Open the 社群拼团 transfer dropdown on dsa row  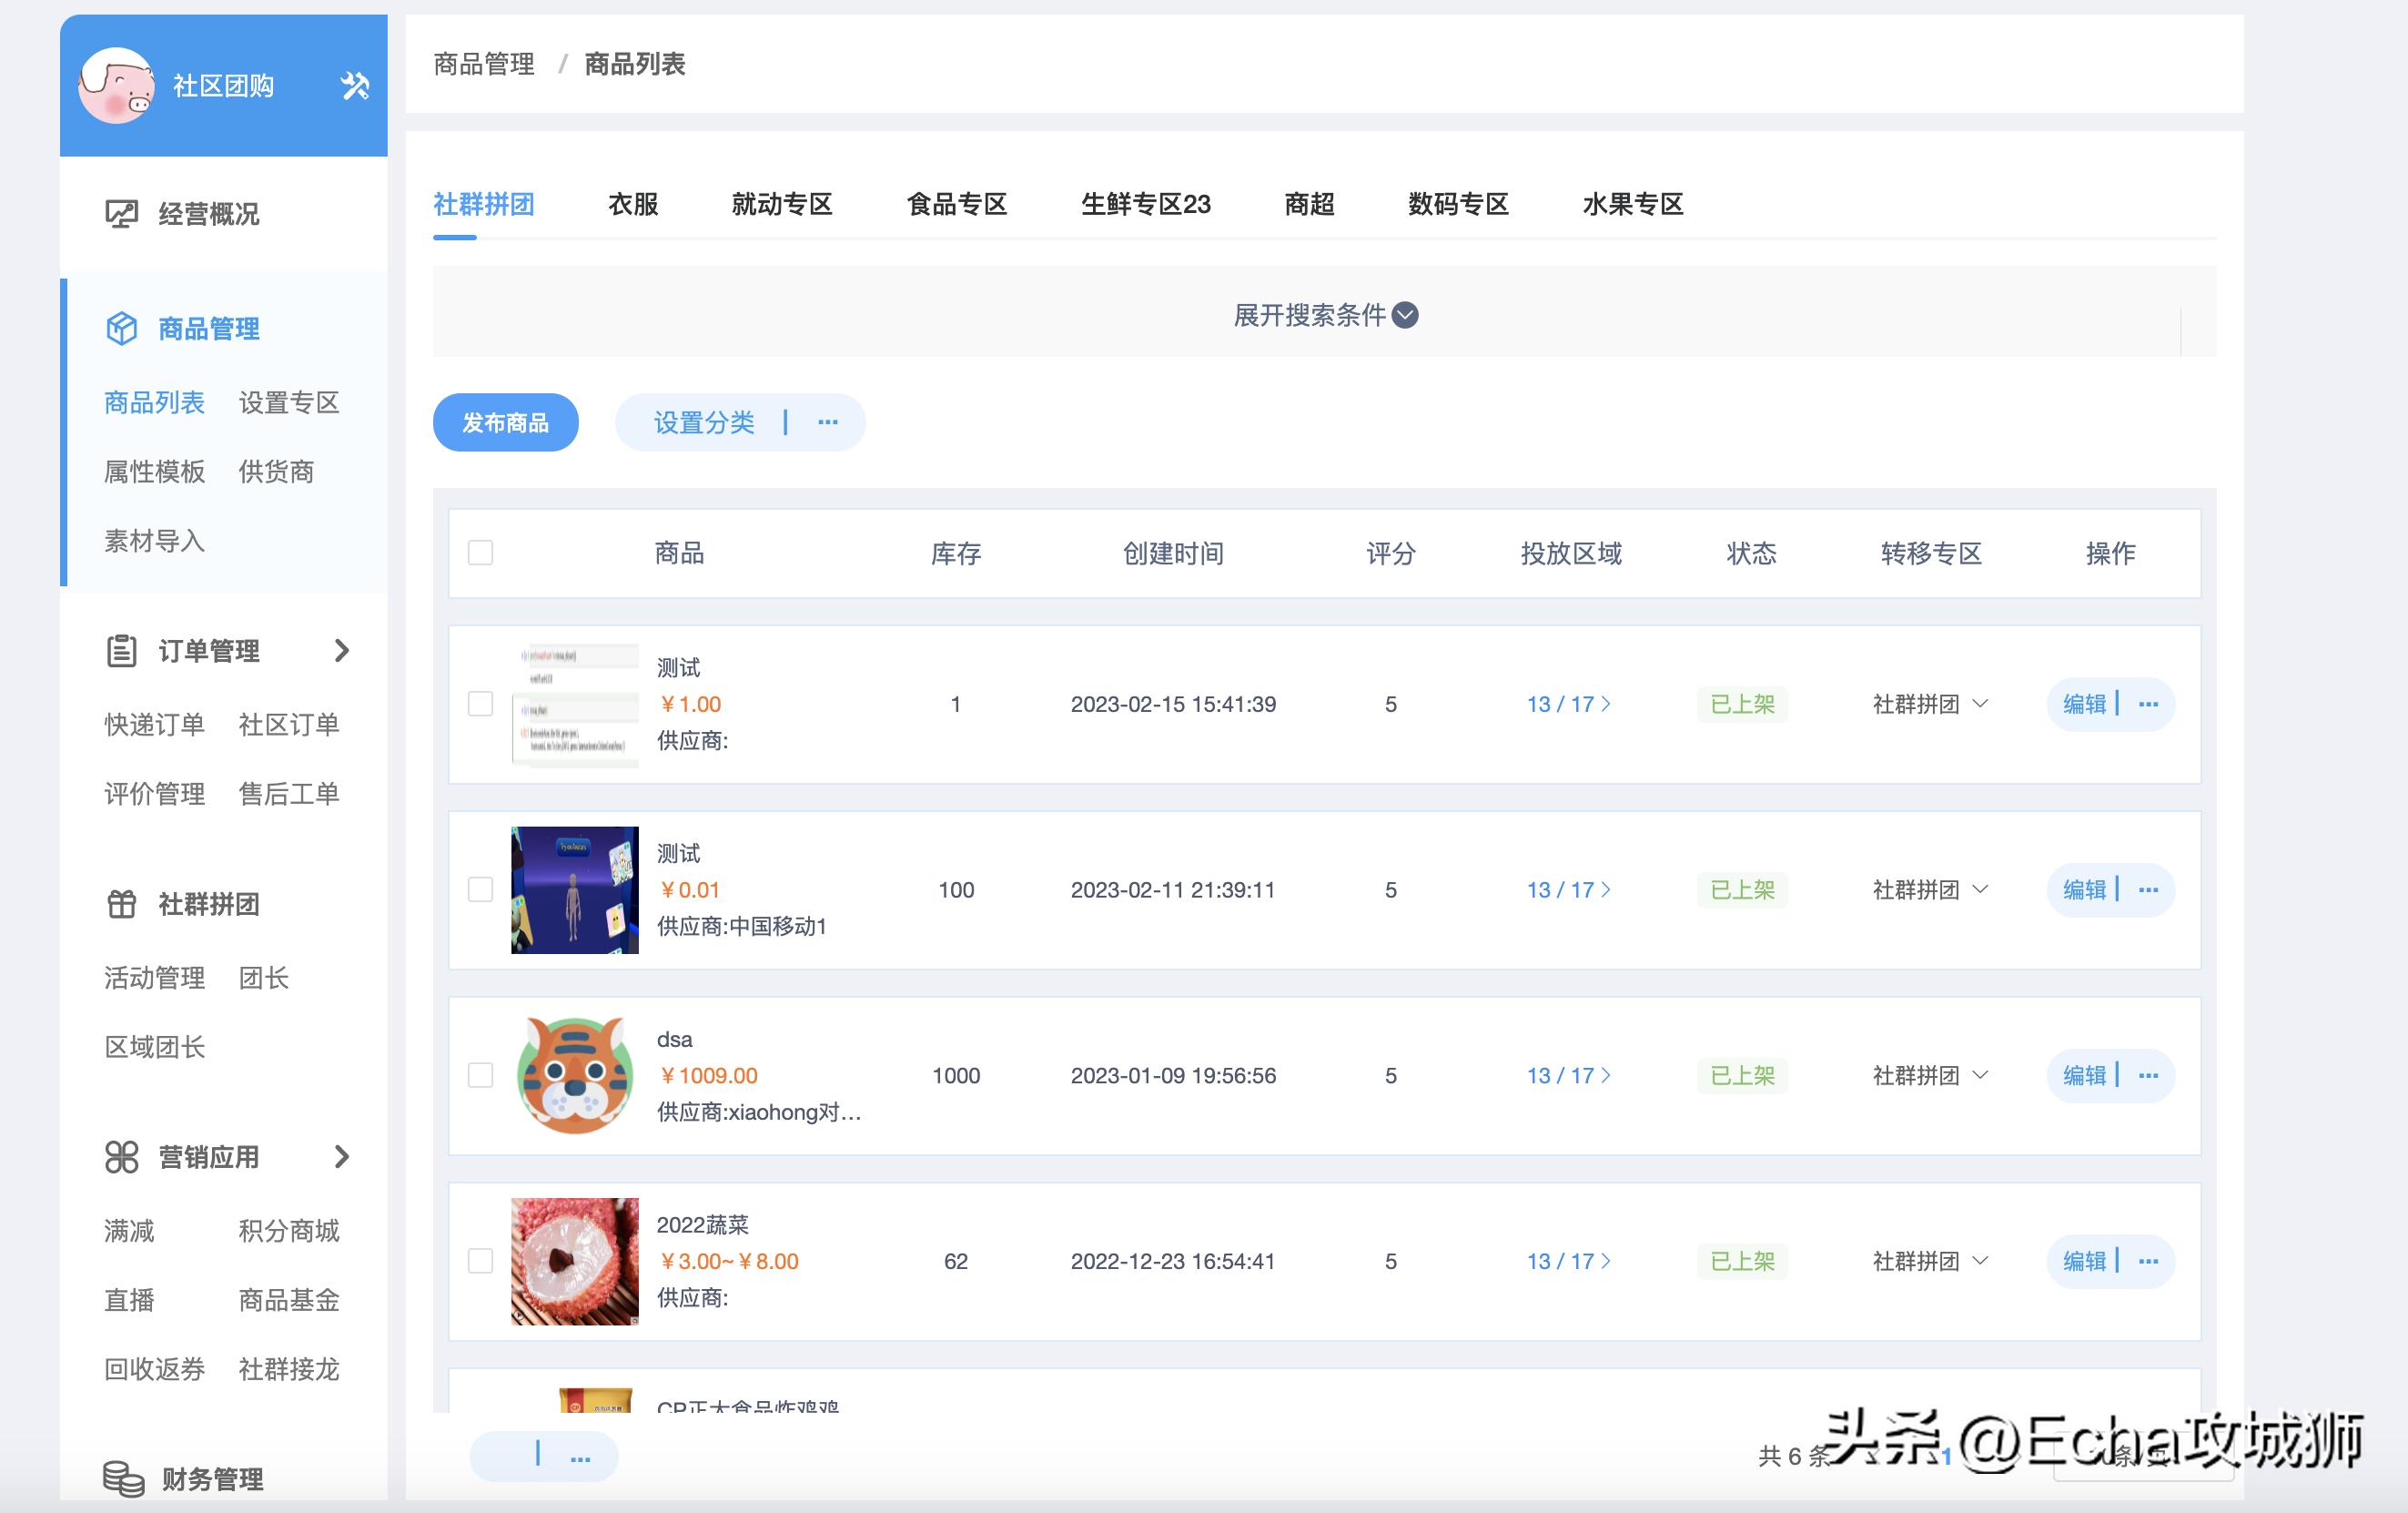[1928, 1075]
